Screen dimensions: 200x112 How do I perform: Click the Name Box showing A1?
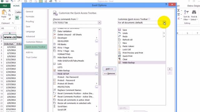coord(8,28)
